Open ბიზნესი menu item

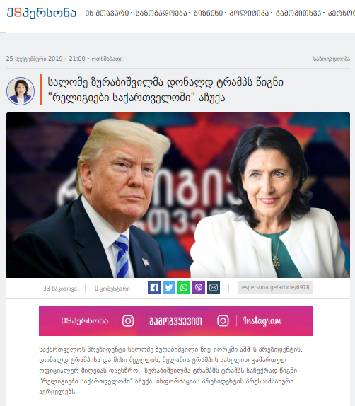point(208,13)
